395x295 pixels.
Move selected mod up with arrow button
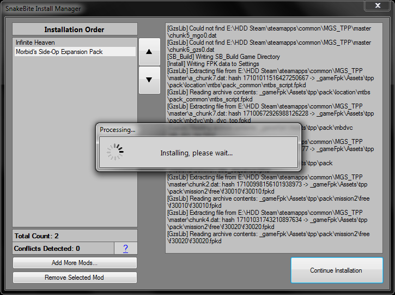point(149,51)
